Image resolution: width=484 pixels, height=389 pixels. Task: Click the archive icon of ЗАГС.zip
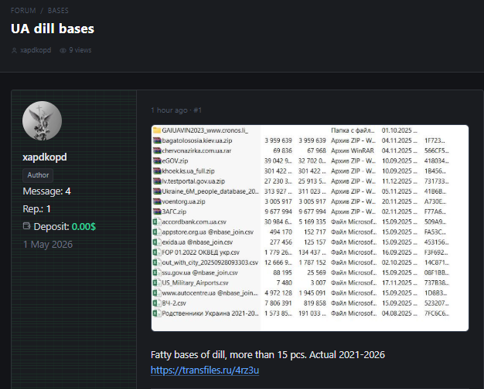(157, 211)
